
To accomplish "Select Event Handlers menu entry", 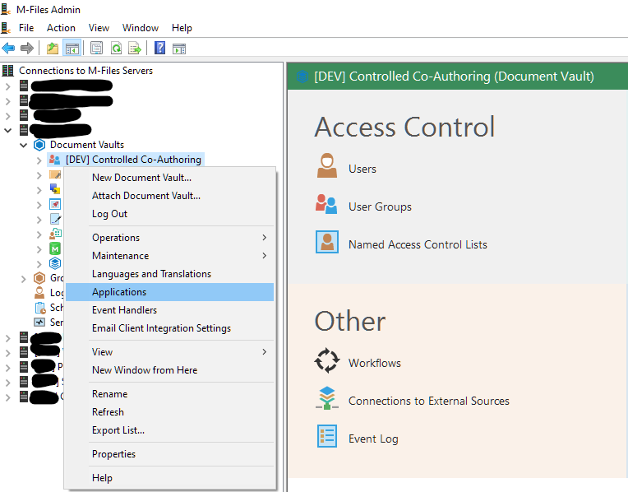I will coord(170,310).
